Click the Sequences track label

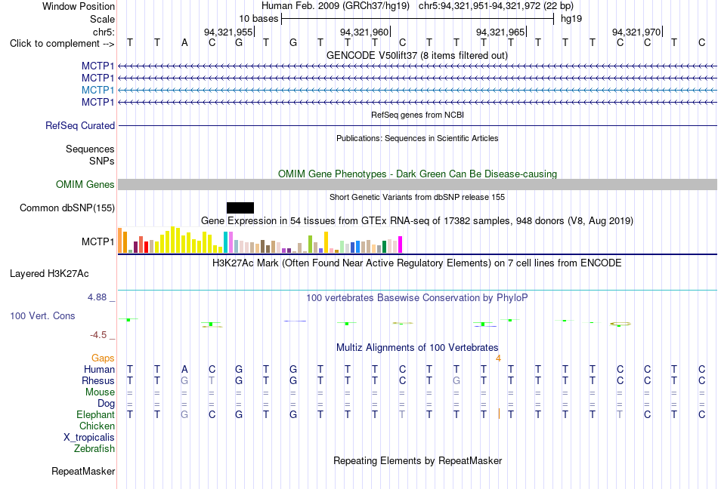point(90,149)
